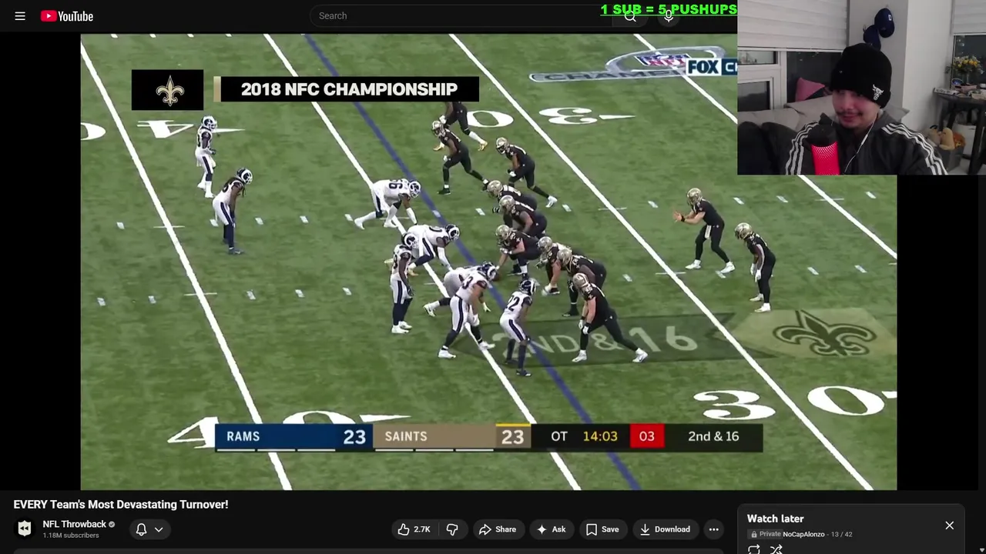
Task: Click the video player frame
Action: 488,262
